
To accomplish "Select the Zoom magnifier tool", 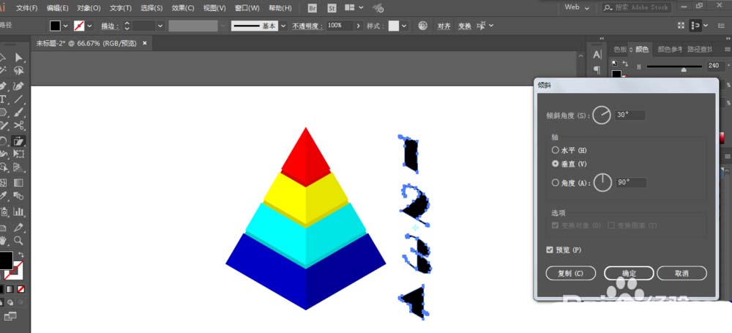I will point(19,241).
